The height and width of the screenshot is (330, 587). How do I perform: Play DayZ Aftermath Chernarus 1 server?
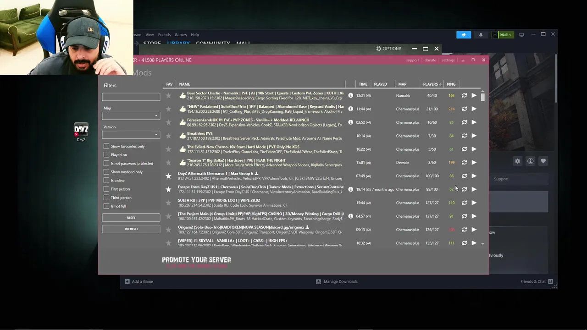click(x=474, y=176)
